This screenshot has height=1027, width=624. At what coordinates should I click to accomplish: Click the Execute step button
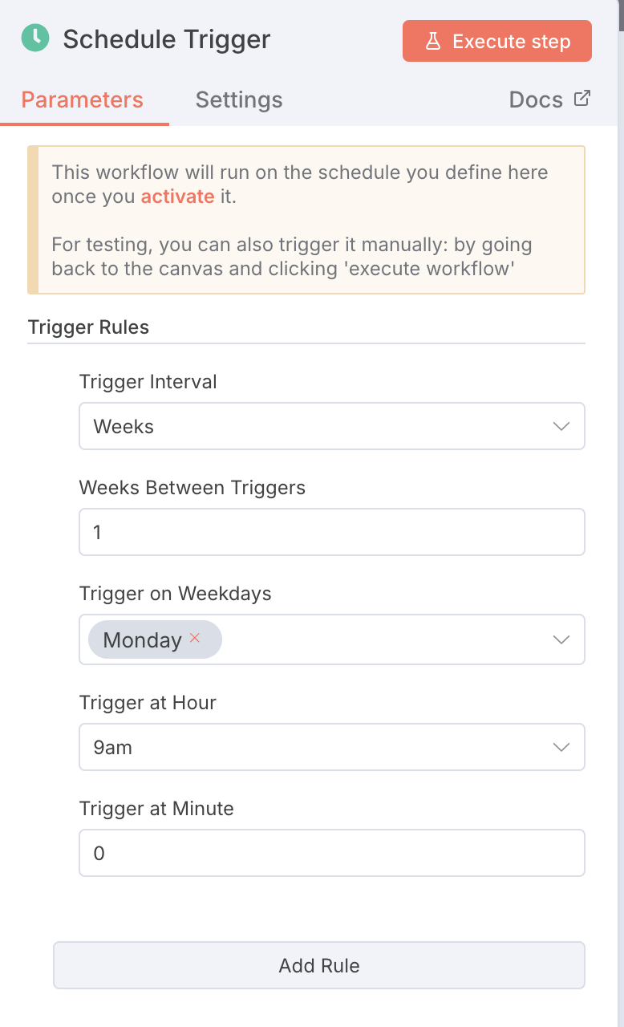497,41
